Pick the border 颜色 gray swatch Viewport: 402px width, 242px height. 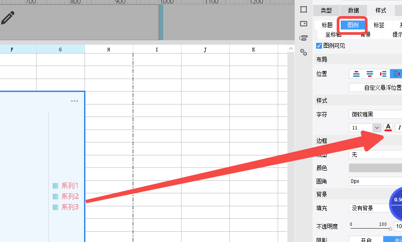pyautogui.click(x=375, y=168)
